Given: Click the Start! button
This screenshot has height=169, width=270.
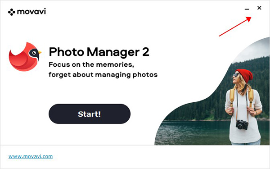Looking at the screenshot, I should click(90, 114).
